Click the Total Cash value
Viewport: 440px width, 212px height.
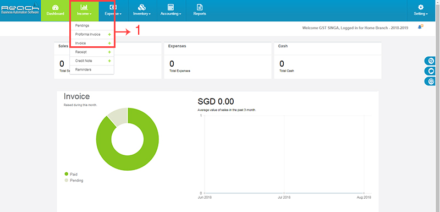pos(282,64)
